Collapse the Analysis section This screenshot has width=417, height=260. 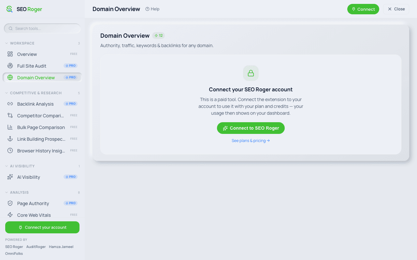[42, 192]
